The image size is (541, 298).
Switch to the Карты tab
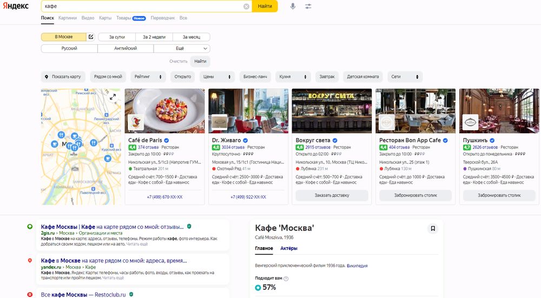coord(105,18)
